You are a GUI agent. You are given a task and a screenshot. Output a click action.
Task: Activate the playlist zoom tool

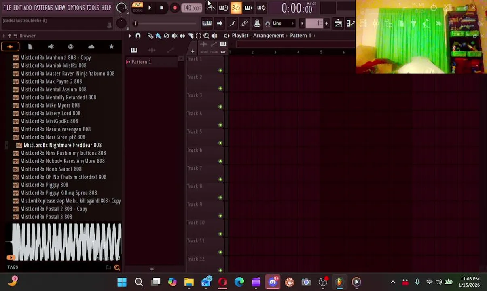[x=206, y=36]
